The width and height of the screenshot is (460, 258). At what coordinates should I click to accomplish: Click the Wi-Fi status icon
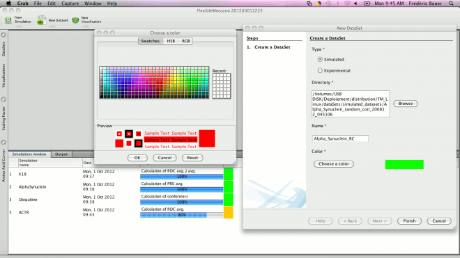click(347, 3)
